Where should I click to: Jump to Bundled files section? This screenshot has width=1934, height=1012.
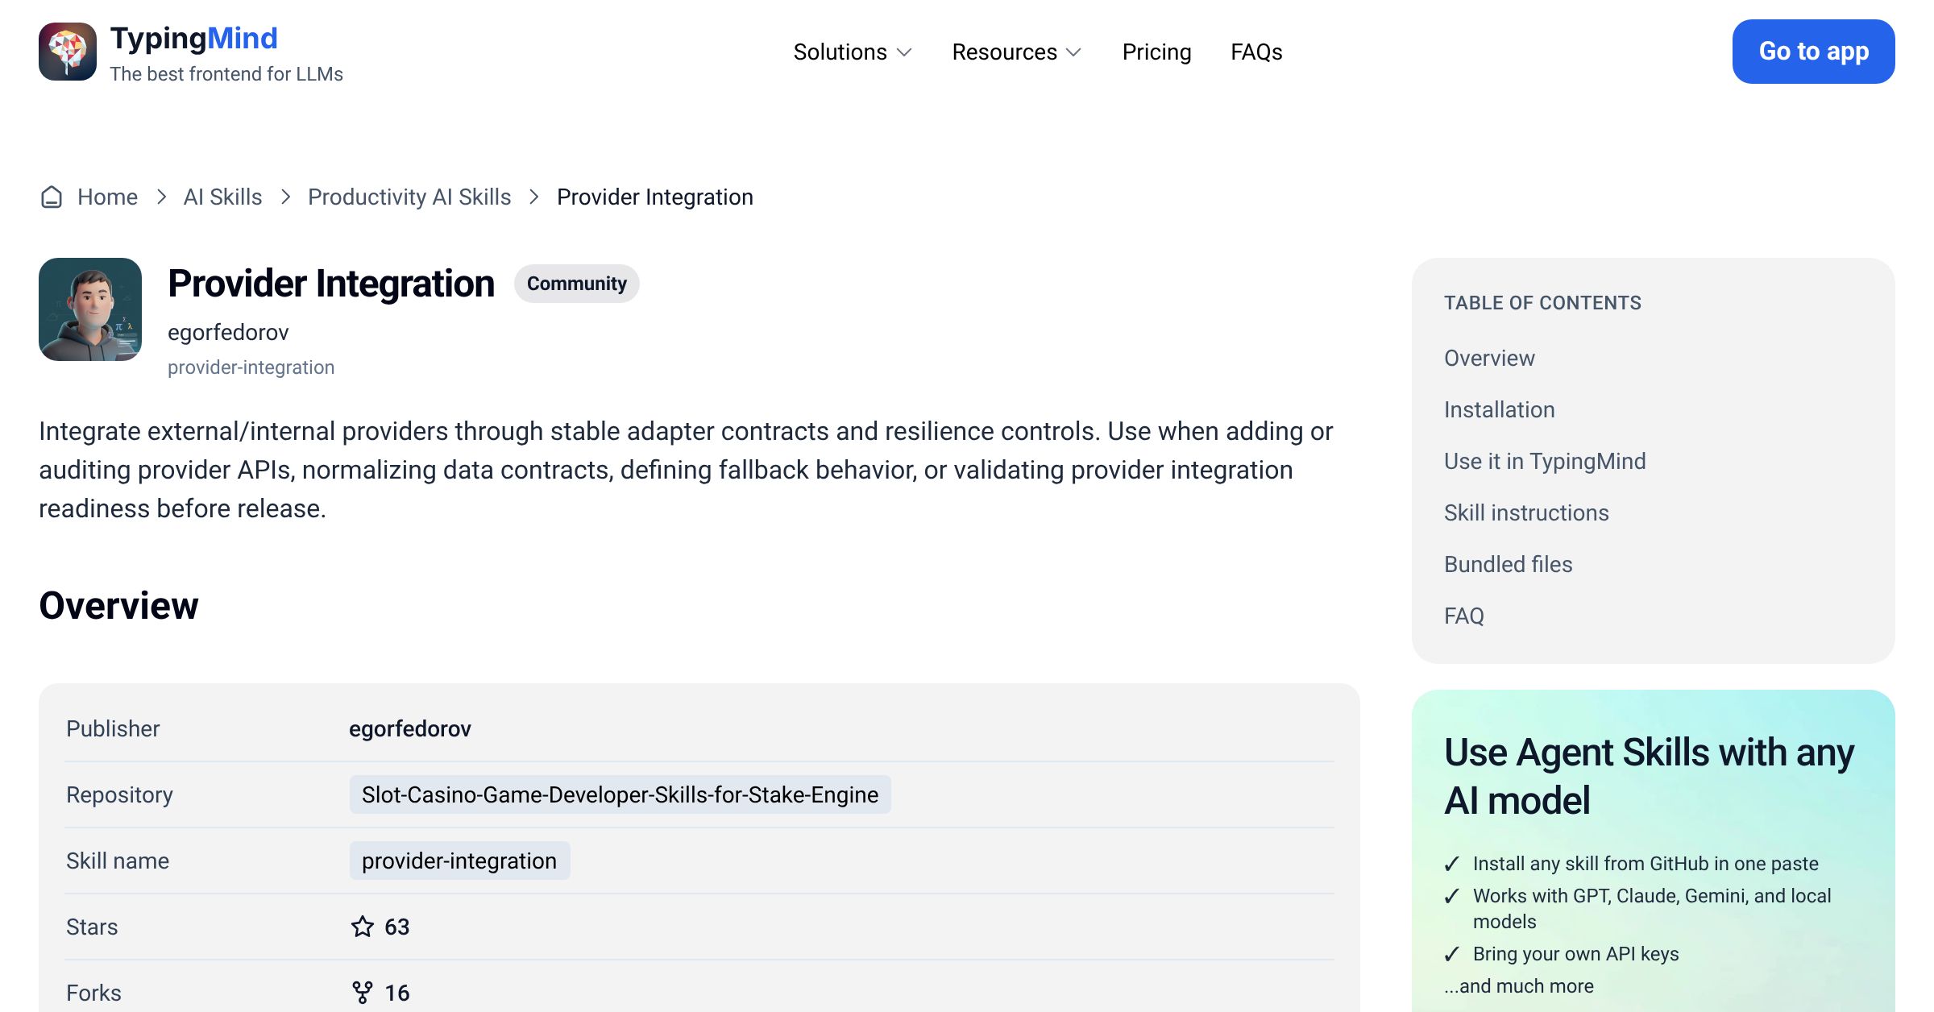click(1508, 564)
